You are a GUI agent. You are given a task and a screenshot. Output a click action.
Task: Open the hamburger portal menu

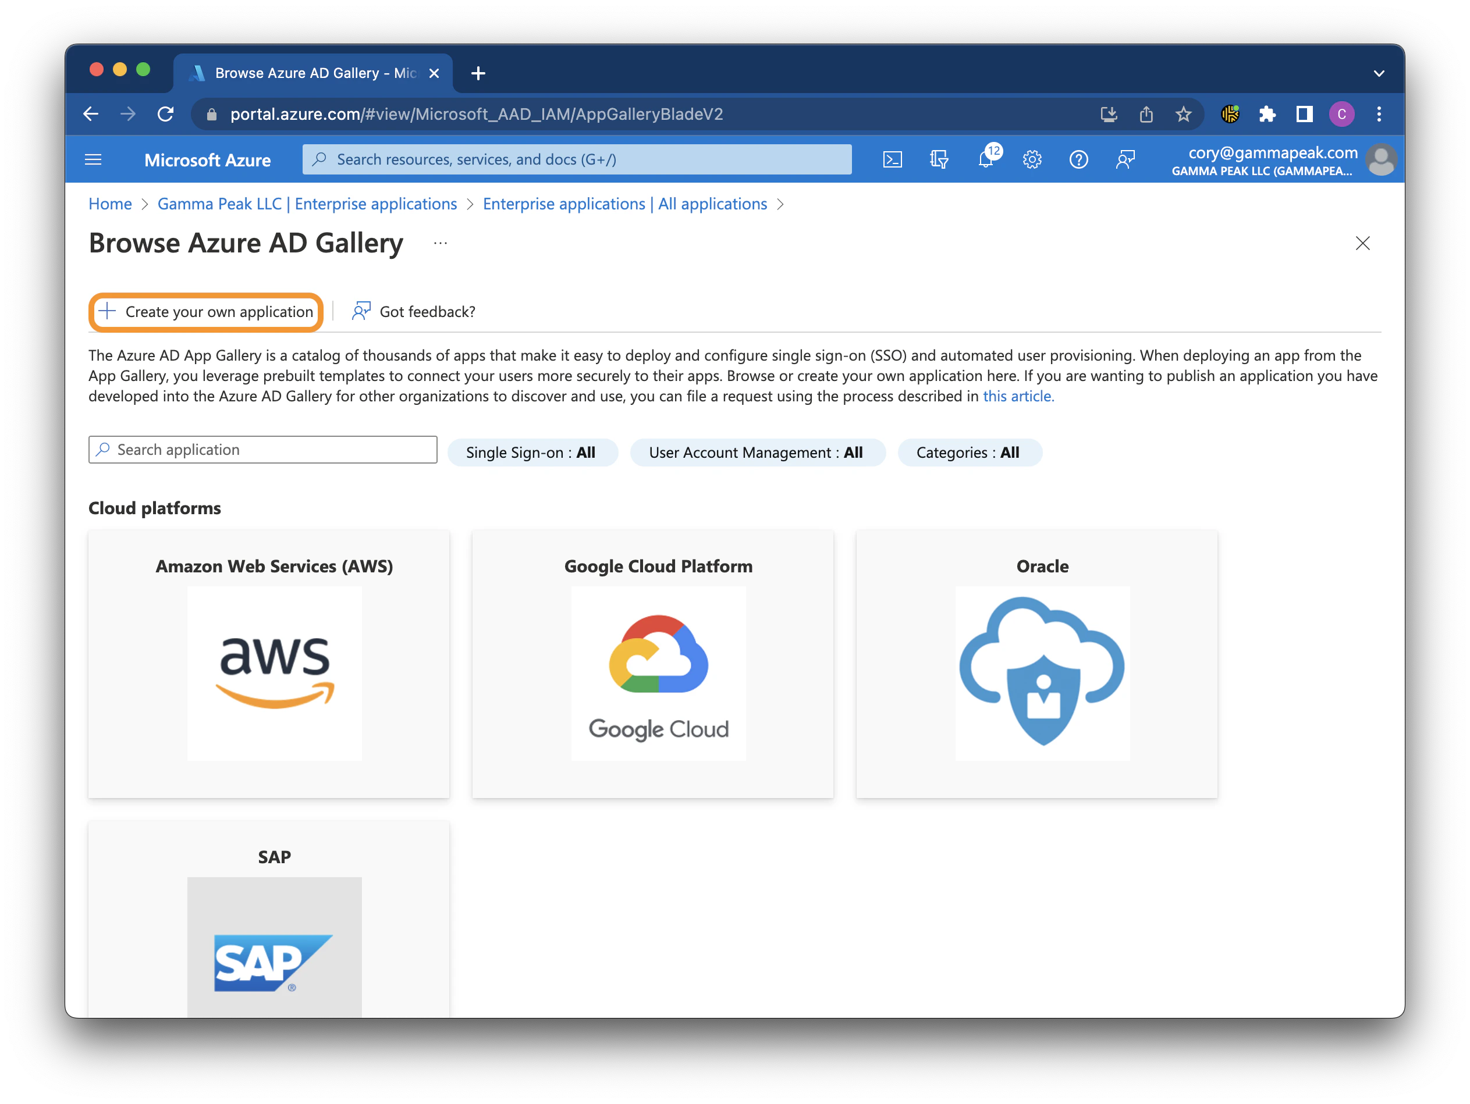93,159
